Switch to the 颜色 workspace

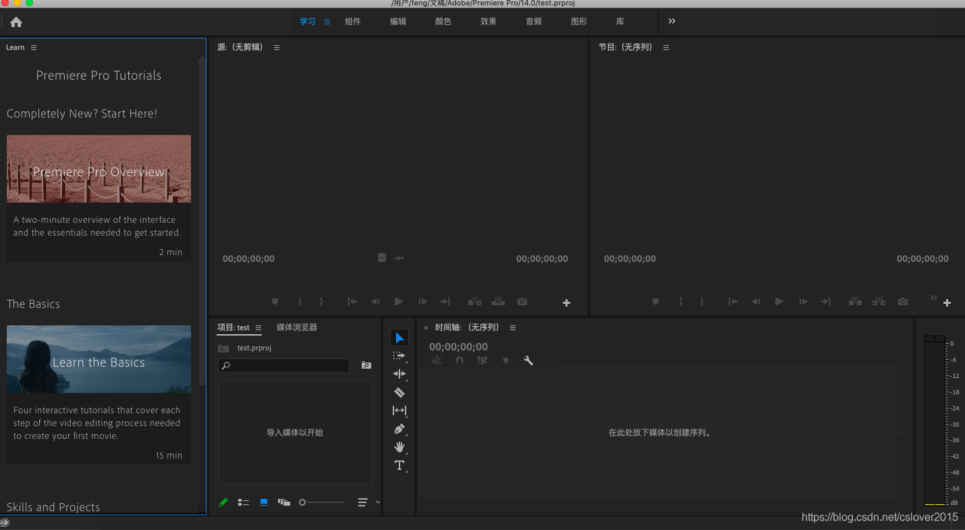pyautogui.click(x=443, y=22)
